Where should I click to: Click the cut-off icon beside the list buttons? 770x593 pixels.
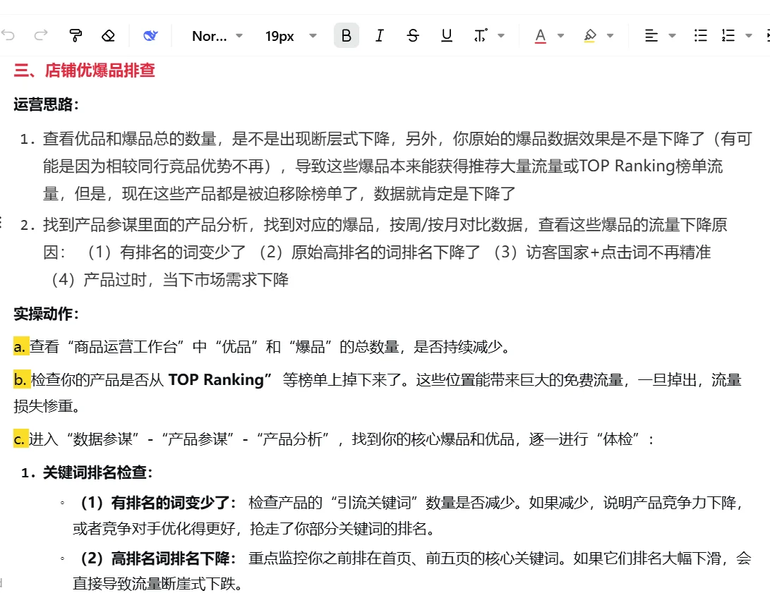767,35
